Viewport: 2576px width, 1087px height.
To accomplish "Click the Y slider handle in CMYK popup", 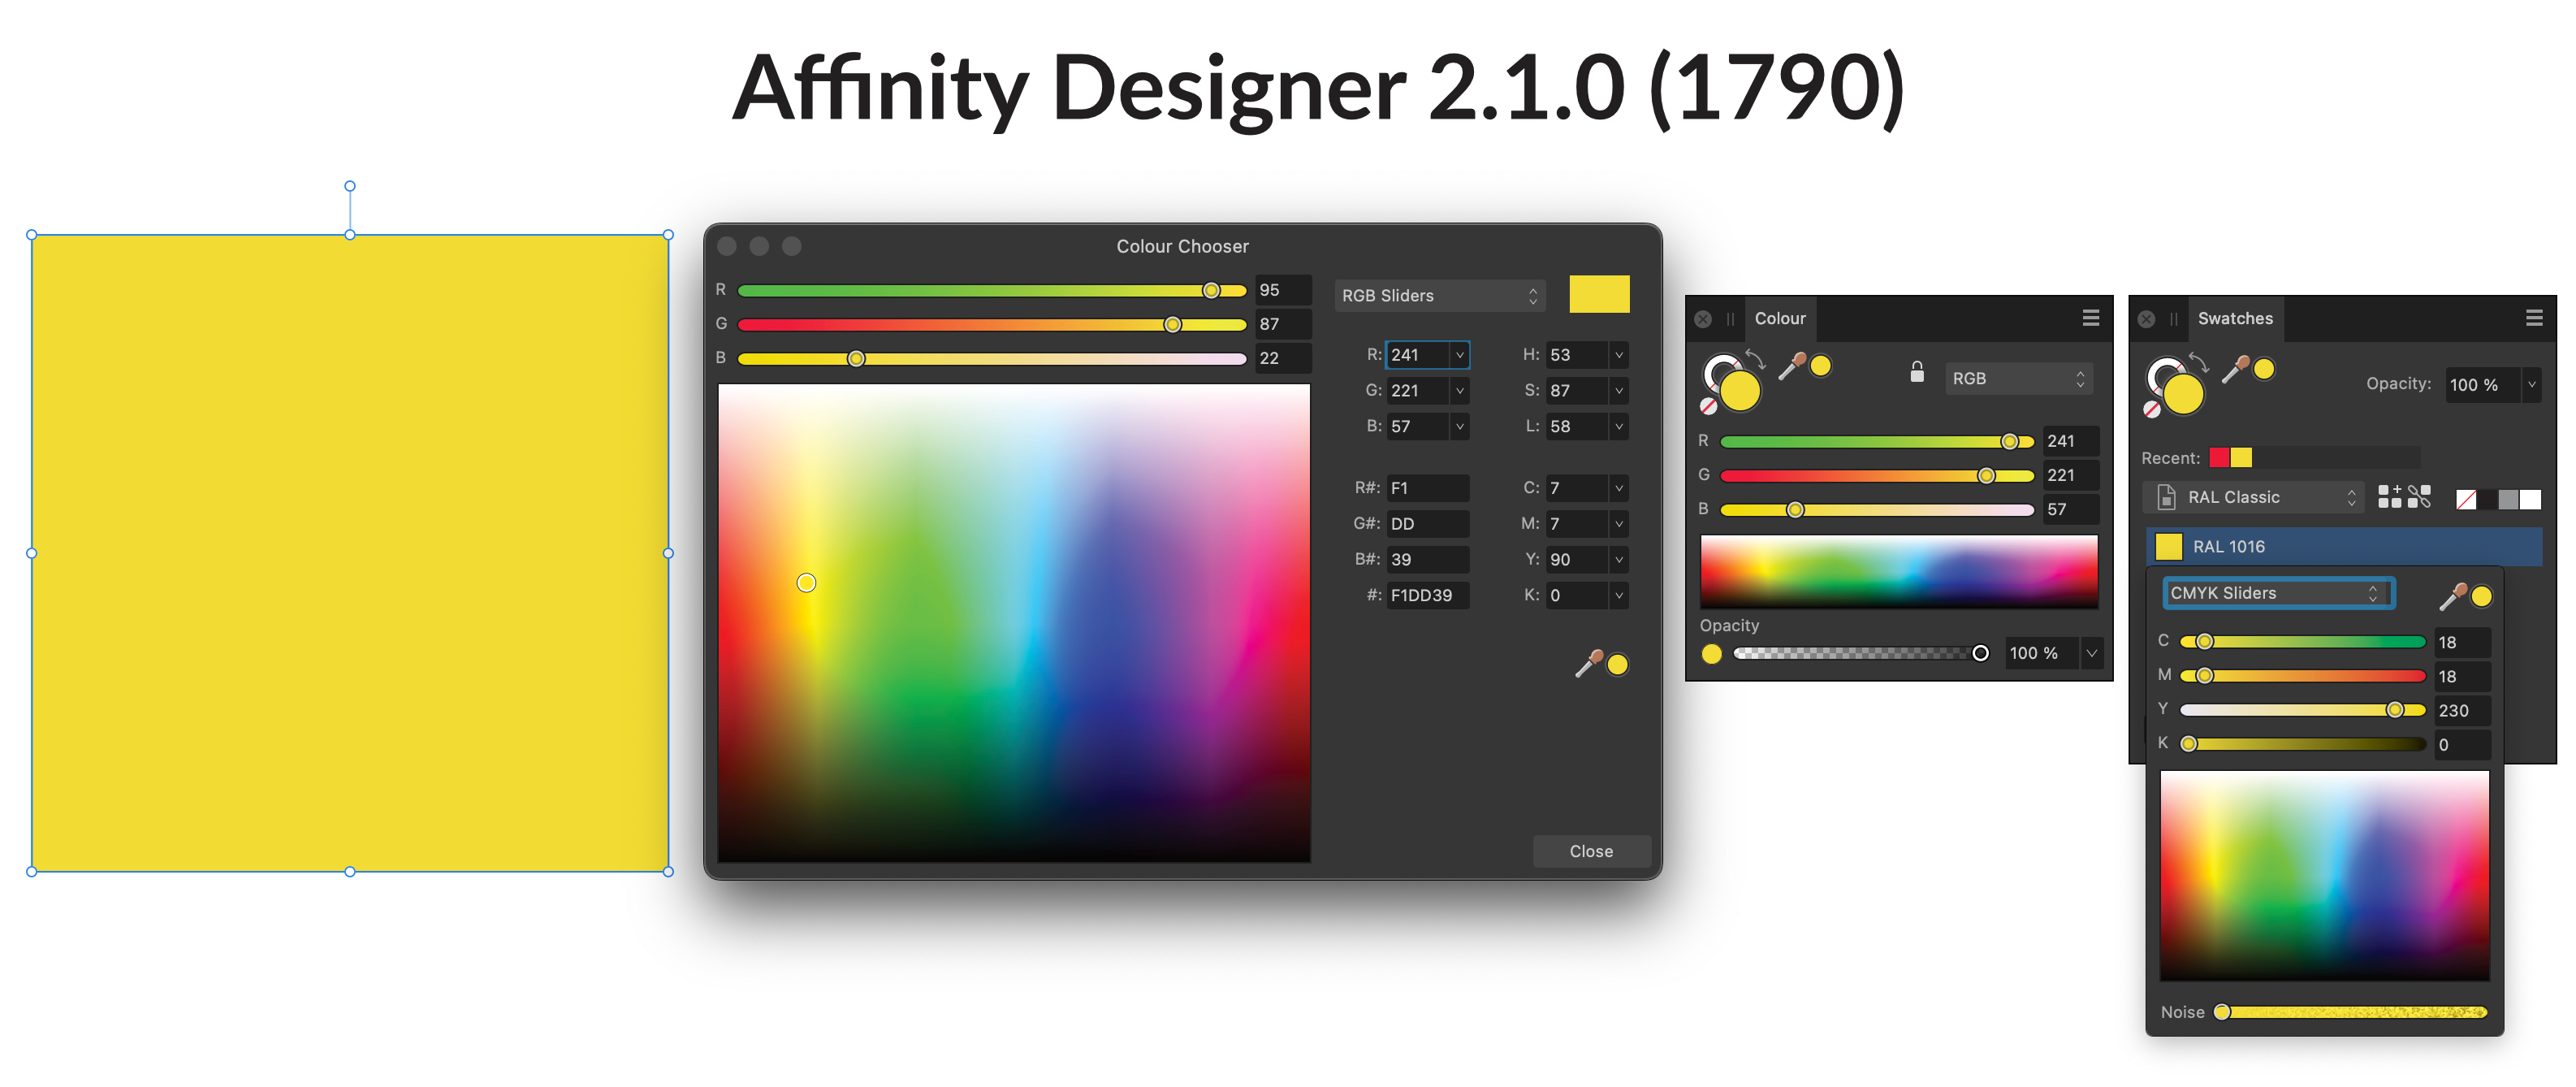I will [2395, 710].
